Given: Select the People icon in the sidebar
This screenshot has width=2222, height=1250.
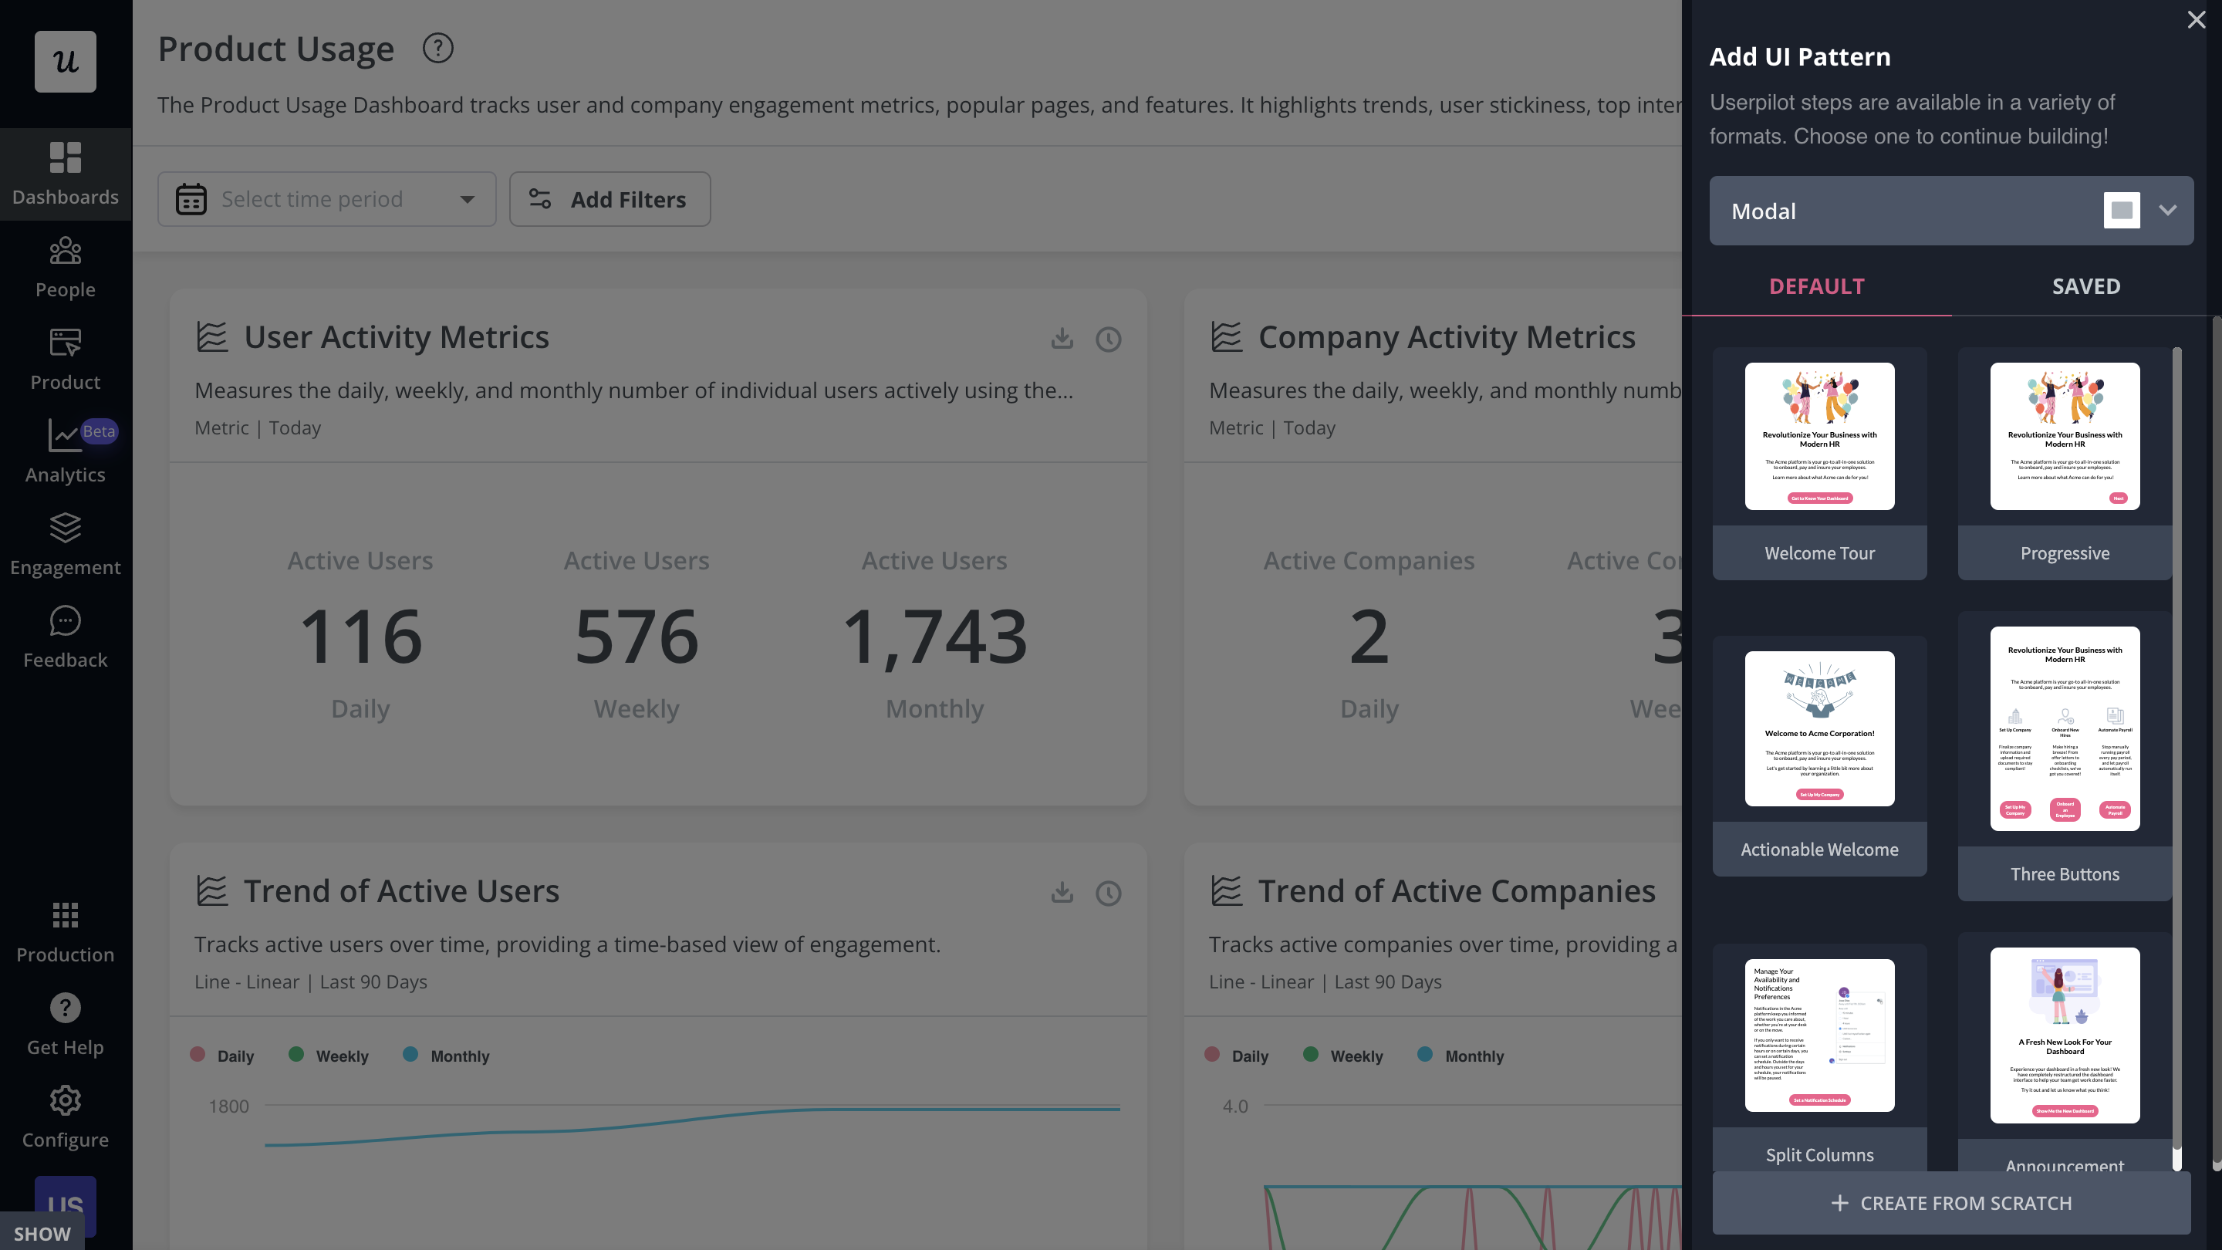Looking at the screenshot, I should [x=65, y=265].
